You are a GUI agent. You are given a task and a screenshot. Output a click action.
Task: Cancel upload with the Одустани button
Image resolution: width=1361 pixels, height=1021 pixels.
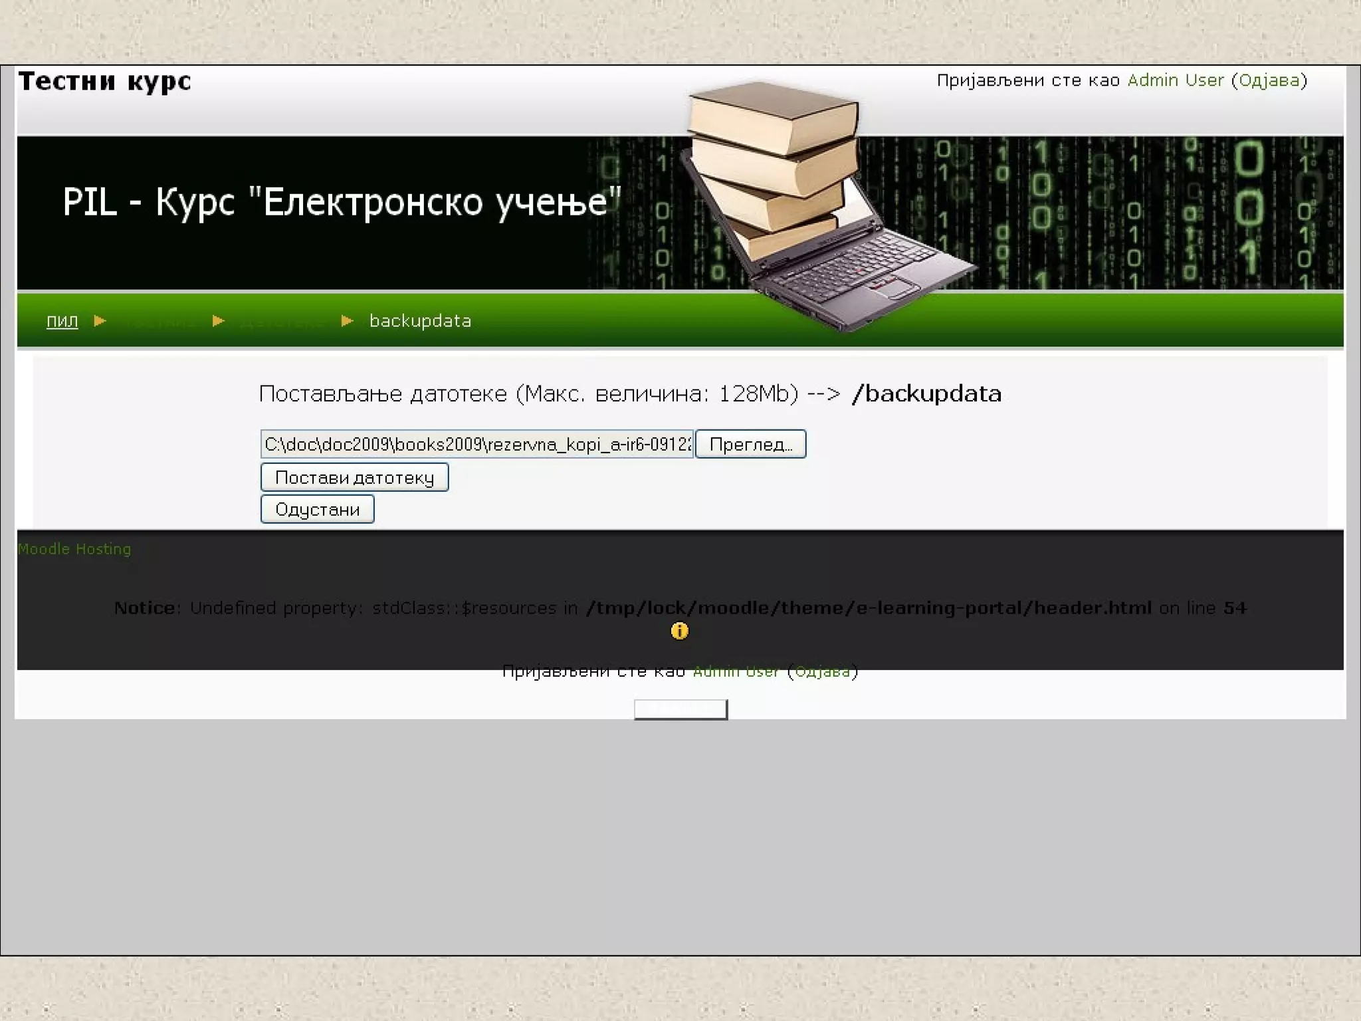(x=317, y=510)
